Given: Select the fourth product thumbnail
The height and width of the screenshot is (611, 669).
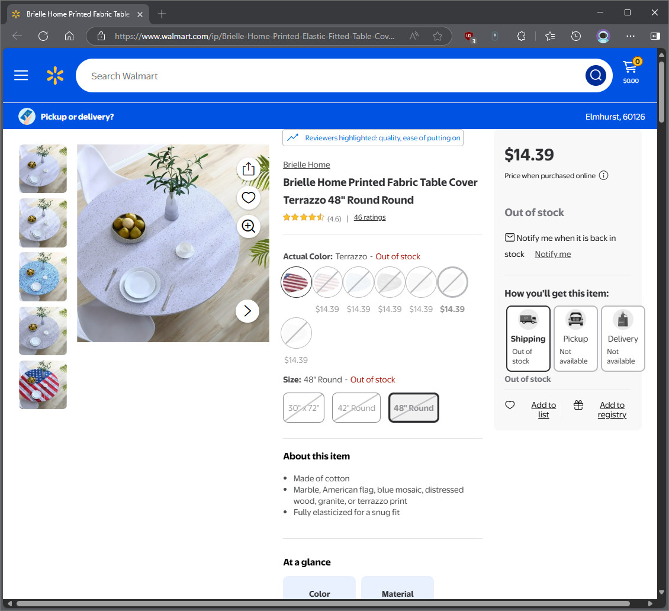Looking at the screenshot, I should (x=43, y=331).
